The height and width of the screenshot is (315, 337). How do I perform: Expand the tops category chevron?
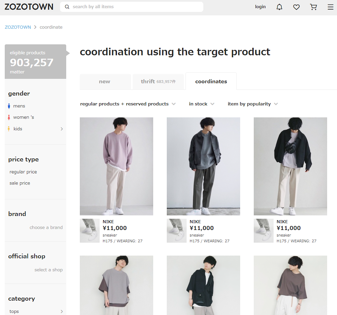(62, 311)
